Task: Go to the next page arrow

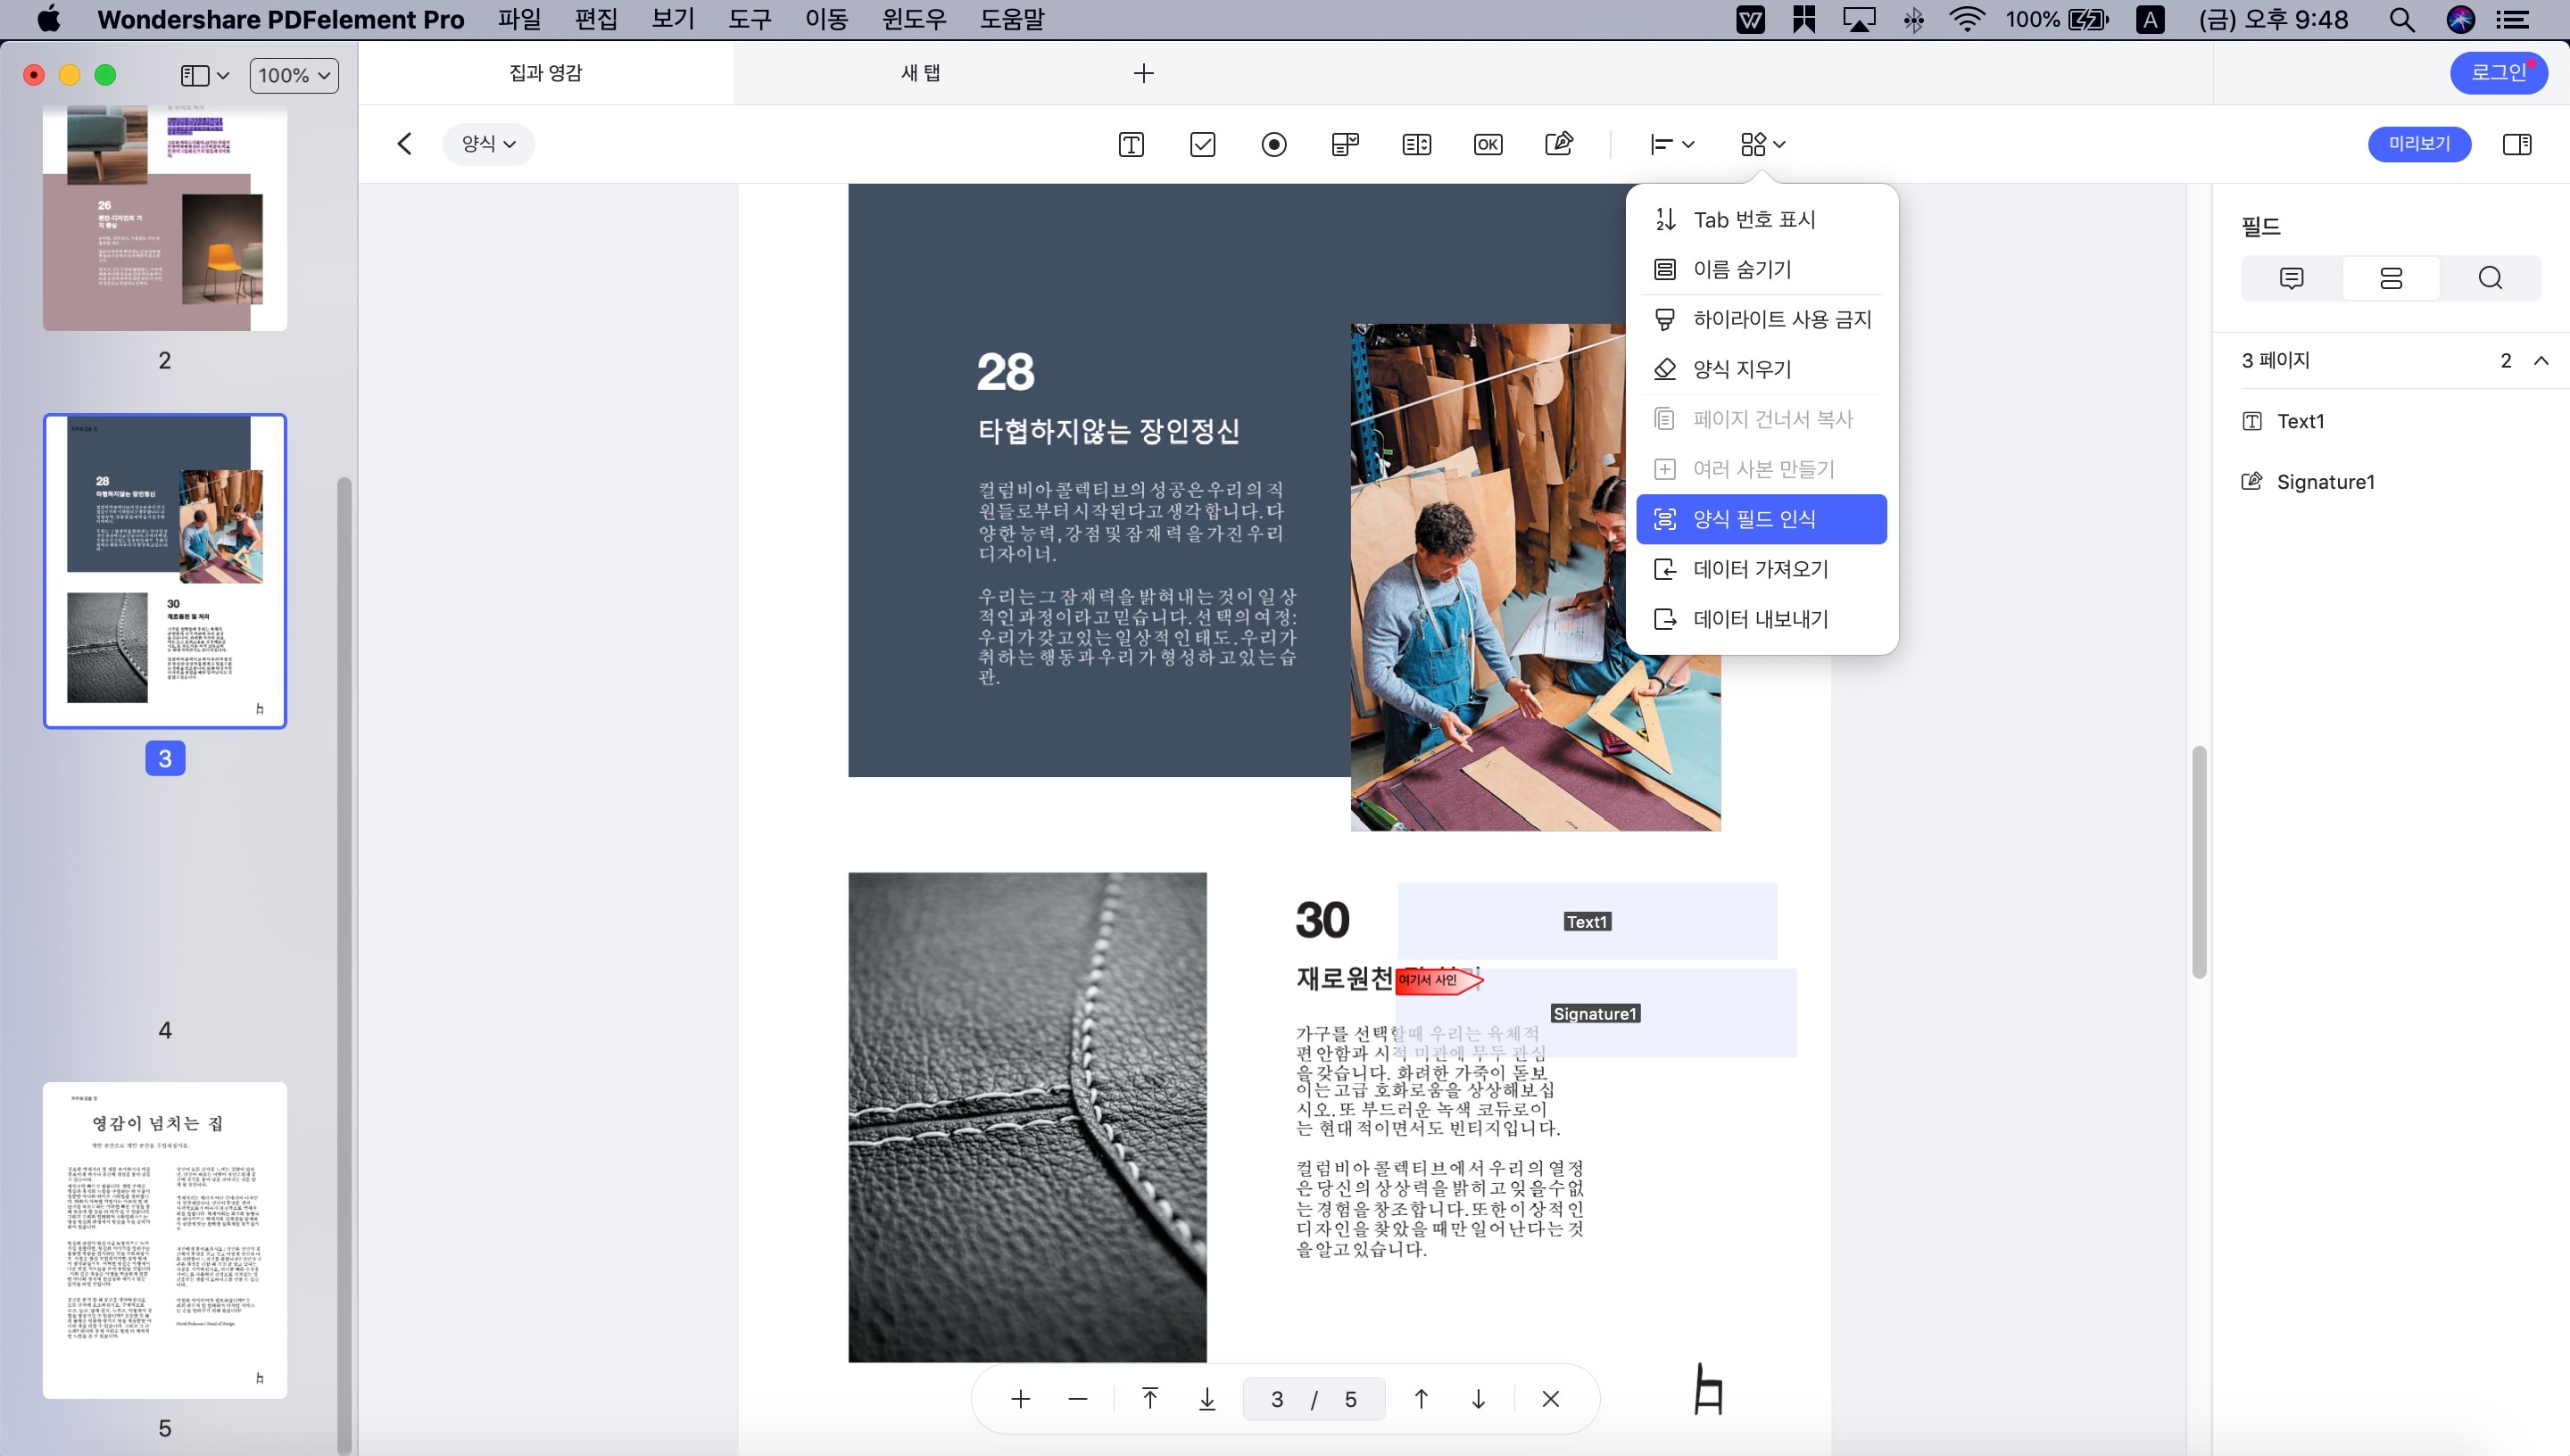Action: click(x=1478, y=1399)
